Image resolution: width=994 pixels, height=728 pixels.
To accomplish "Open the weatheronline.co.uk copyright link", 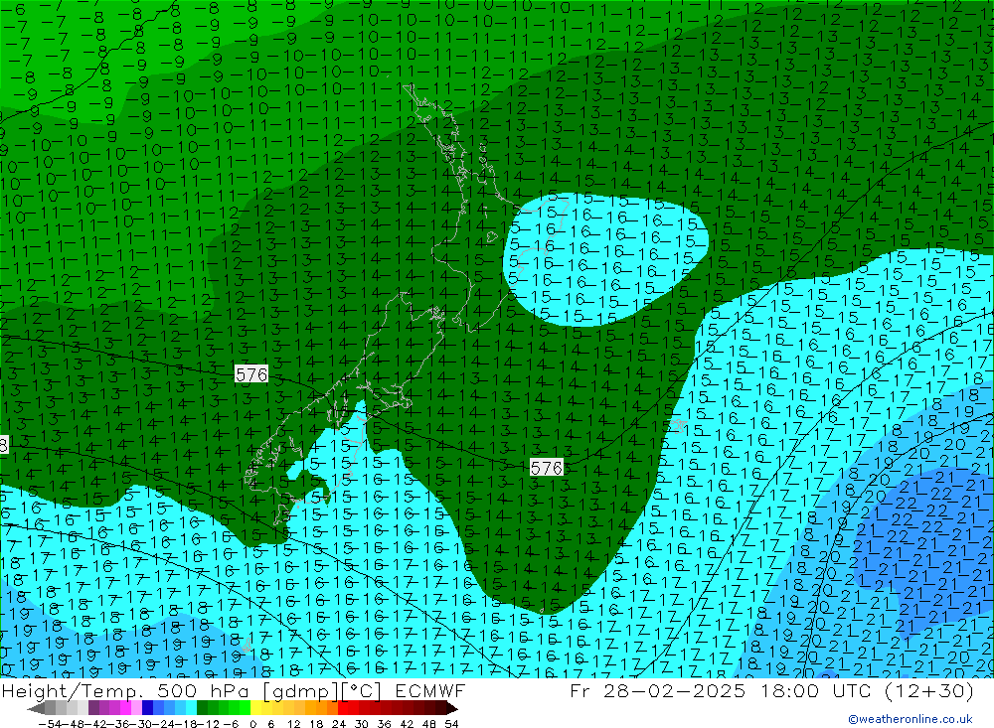I will tap(911, 718).
